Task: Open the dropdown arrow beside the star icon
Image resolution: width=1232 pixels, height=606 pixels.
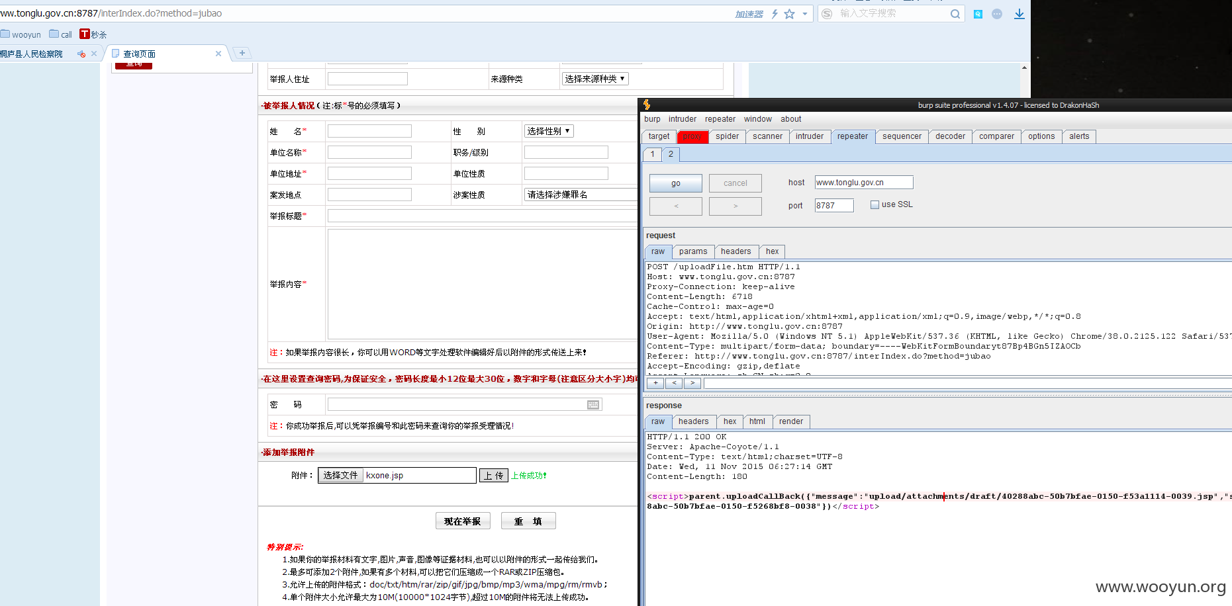Action: click(x=805, y=13)
